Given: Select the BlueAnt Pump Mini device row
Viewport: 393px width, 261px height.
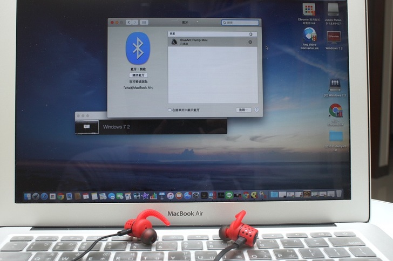Looking at the screenshot, I should [213, 42].
